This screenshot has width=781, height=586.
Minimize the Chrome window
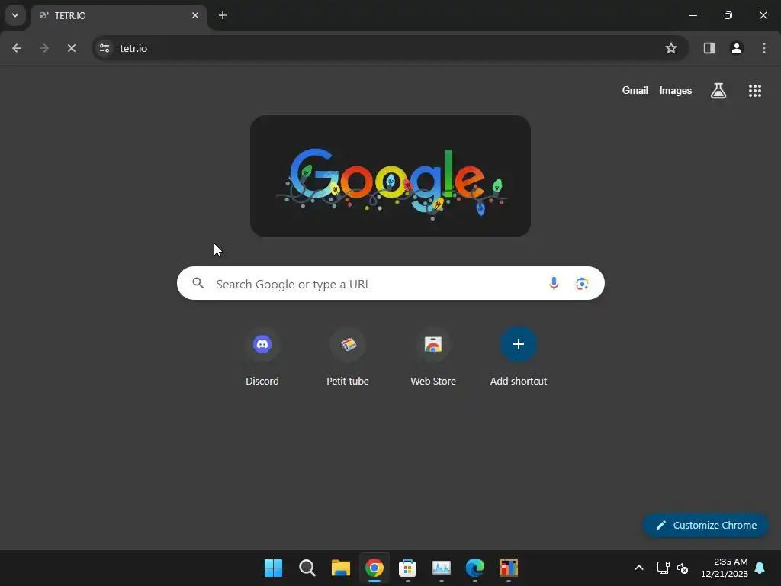pyautogui.click(x=693, y=15)
